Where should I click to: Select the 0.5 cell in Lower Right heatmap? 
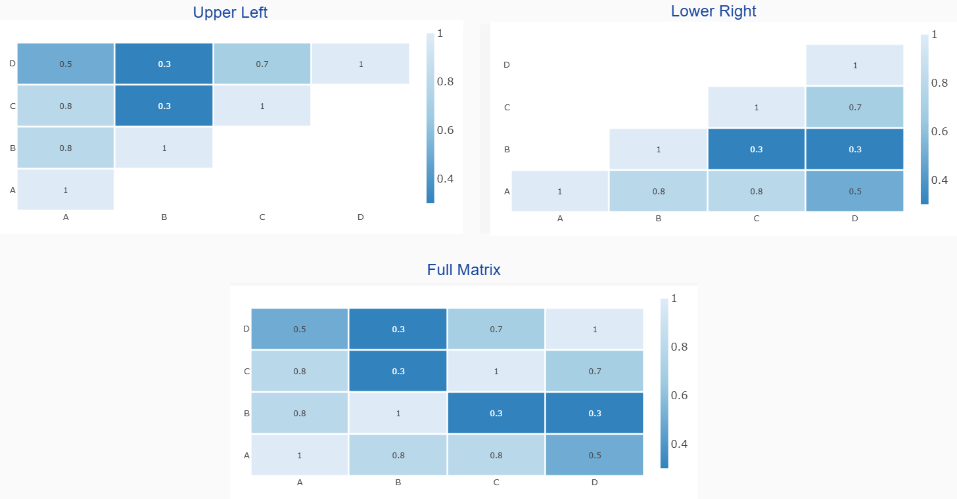[x=854, y=191]
